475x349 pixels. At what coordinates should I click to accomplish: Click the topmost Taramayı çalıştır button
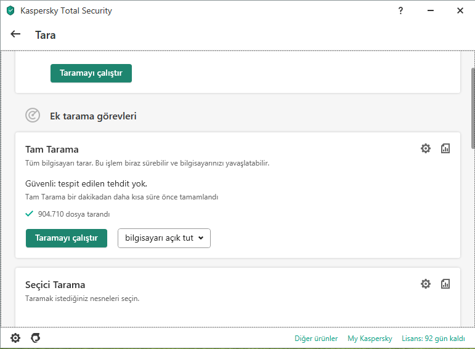point(91,73)
